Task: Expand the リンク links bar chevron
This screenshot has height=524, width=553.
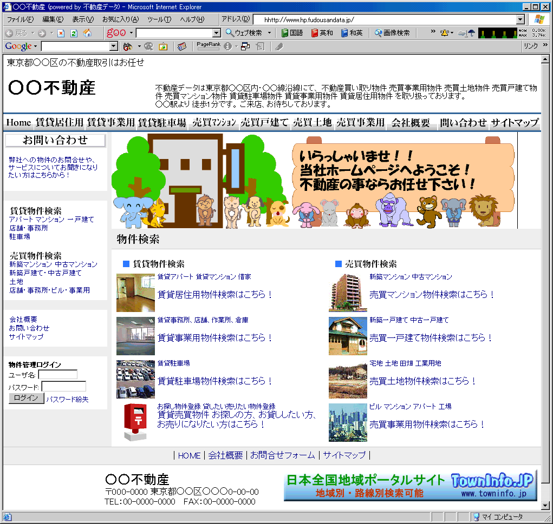Action: point(545,45)
